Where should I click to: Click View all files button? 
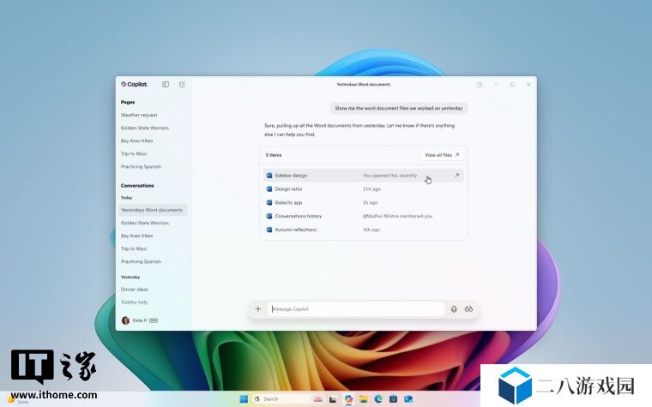442,155
